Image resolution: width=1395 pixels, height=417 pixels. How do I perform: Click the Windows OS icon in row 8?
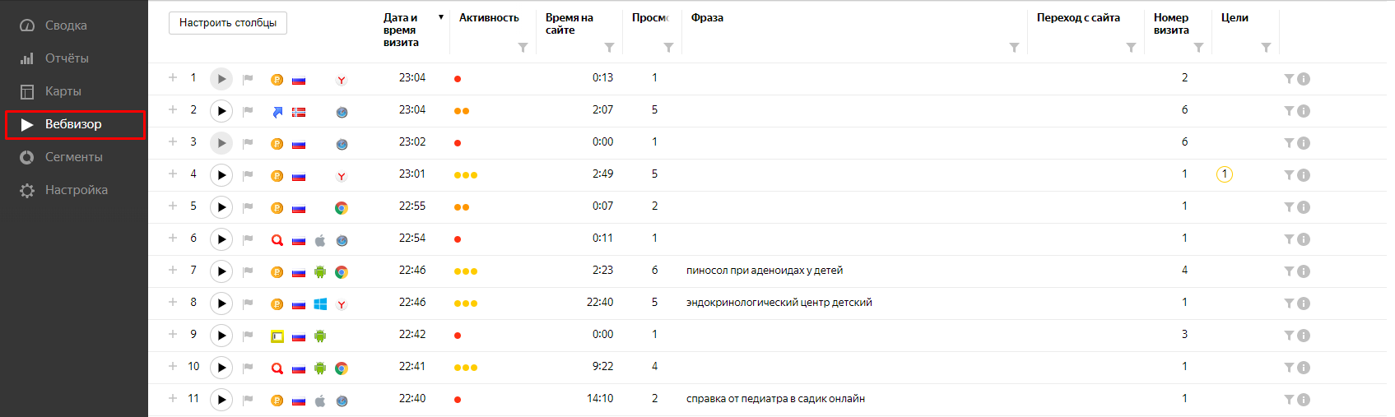(x=320, y=304)
